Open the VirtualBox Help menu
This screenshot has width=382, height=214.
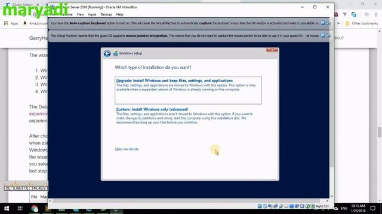119,14
